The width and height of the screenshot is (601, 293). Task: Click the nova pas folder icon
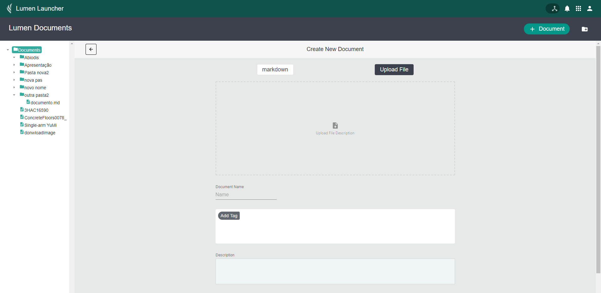point(22,80)
